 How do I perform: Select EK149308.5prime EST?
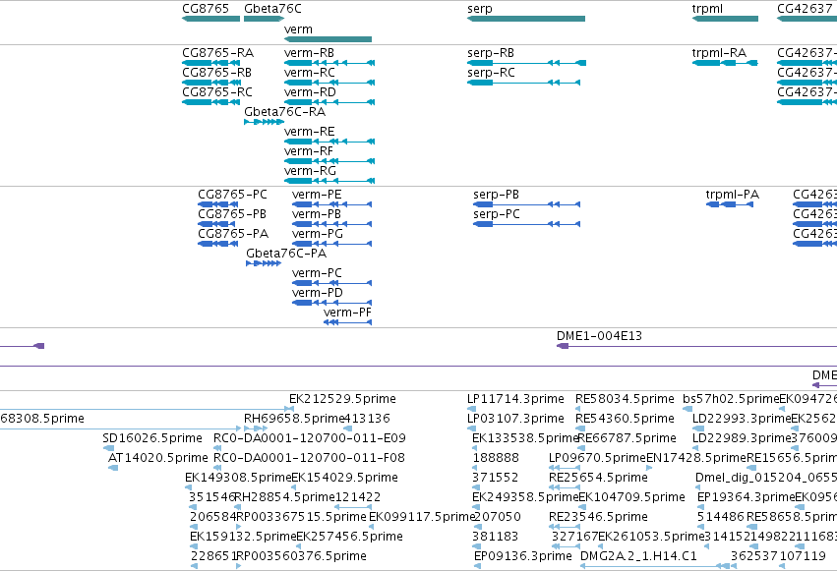188,487
